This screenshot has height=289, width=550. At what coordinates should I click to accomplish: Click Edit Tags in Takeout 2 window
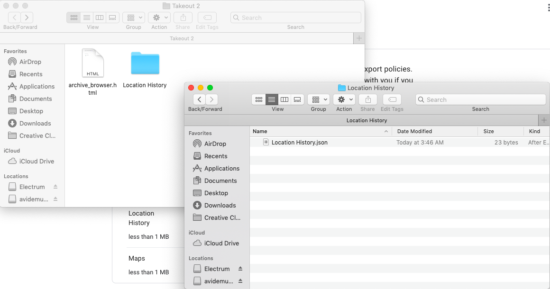[x=207, y=18]
